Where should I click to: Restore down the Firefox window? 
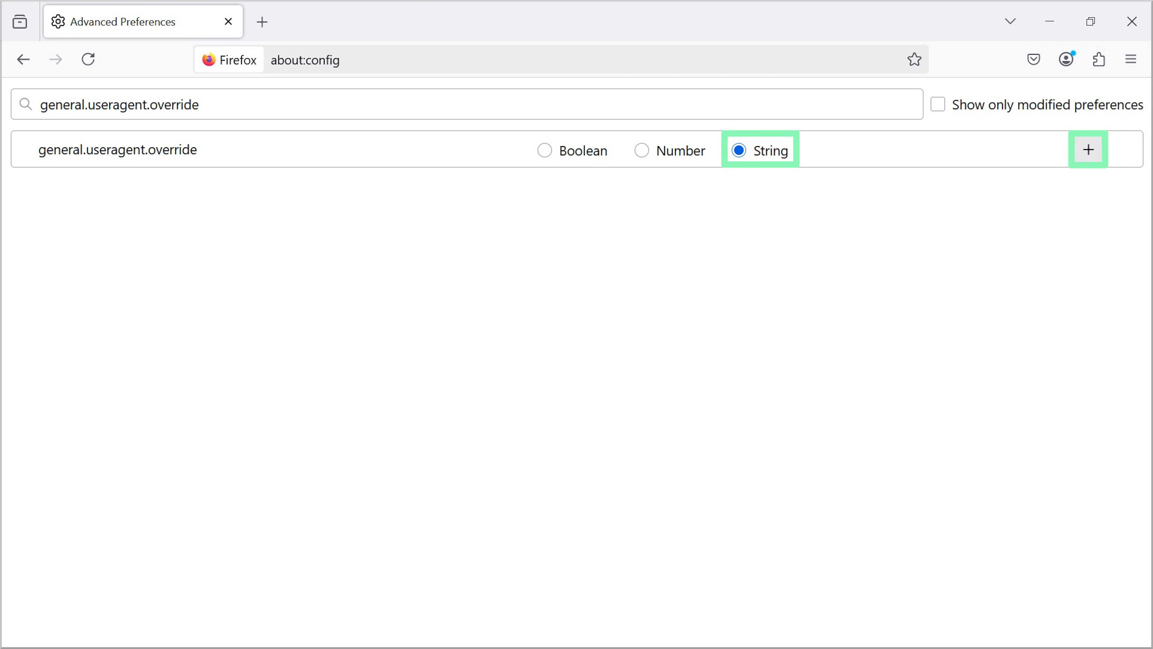click(x=1091, y=22)
